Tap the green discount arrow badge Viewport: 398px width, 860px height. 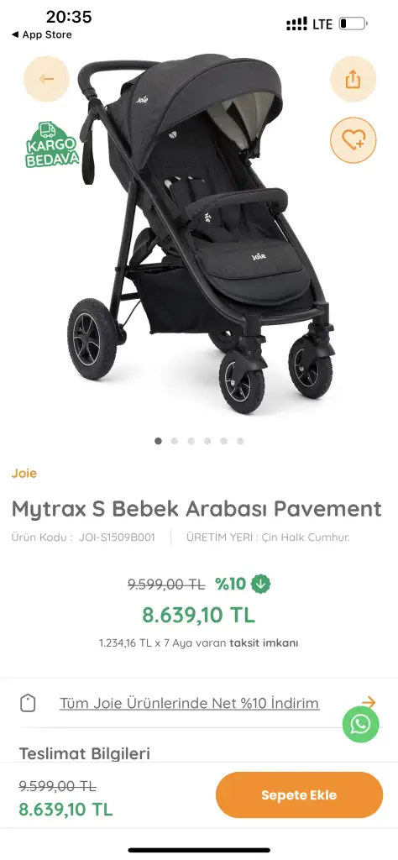click(261, 585)
